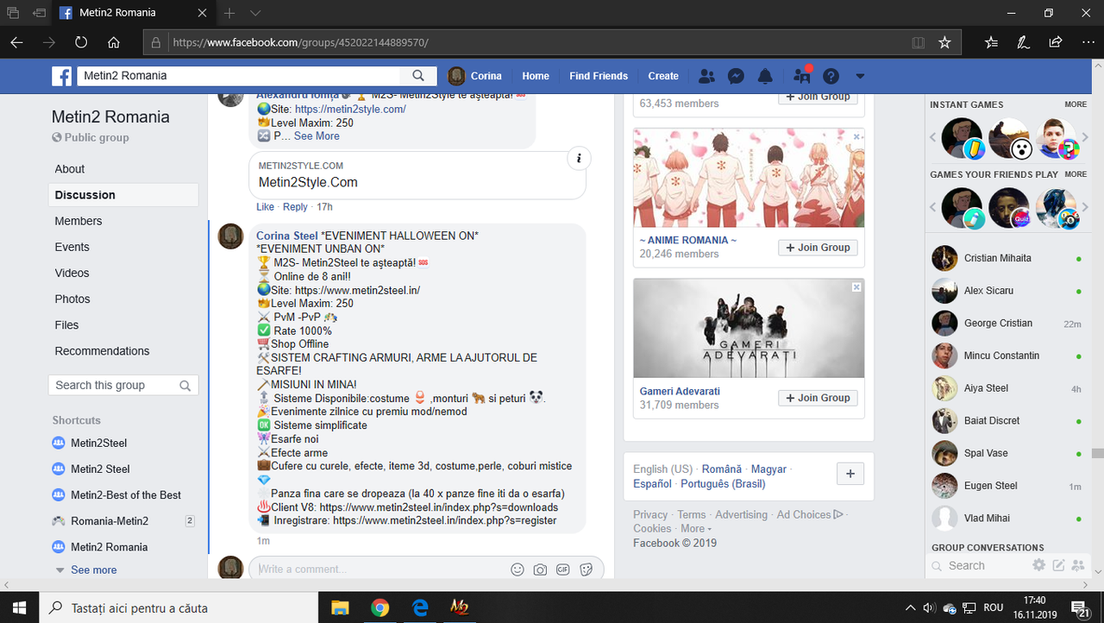Viewport: 1104px width, 623px height.
Task: Open a new browser tab
Action: (x=229, y=13)
